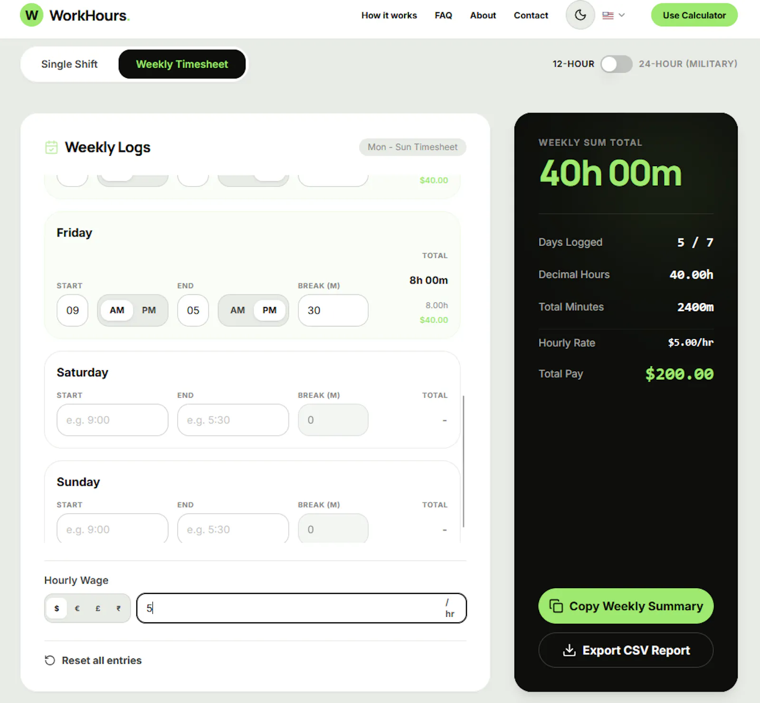Select the pound currency symbol
Screen dimensions: 760x703
[x=98, y=608]
